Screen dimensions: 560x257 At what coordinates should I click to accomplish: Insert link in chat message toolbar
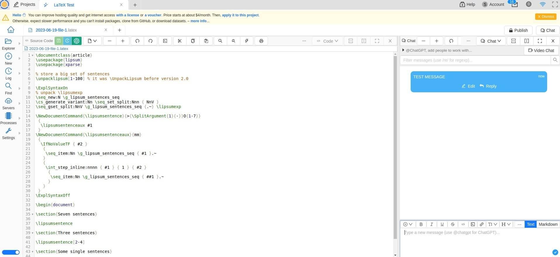coord(481,224)
